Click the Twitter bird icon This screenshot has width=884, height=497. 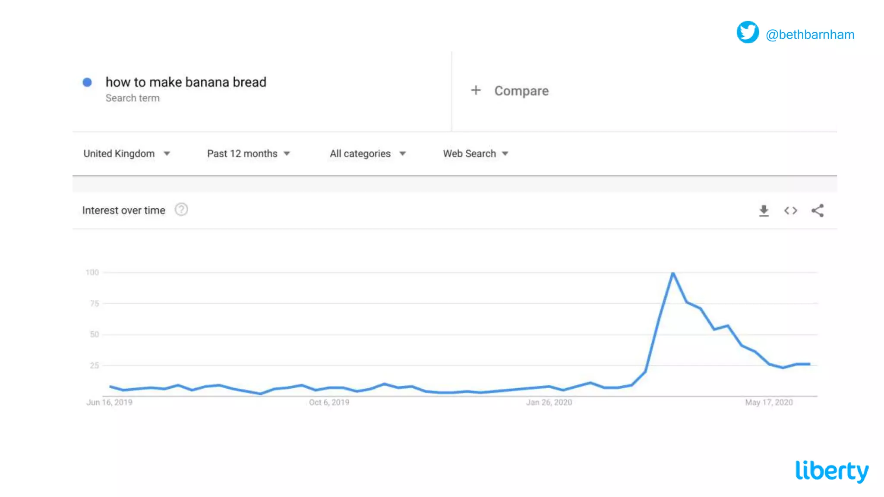pos(748,32)
